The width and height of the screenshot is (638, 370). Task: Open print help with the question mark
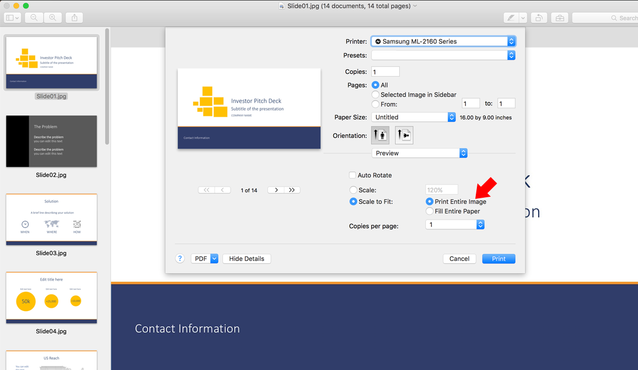tap(180, 258)
